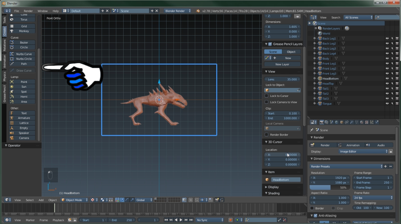Open the Global orientation dropdown
This screenshot has height=224, width=401.
[144, 200]
